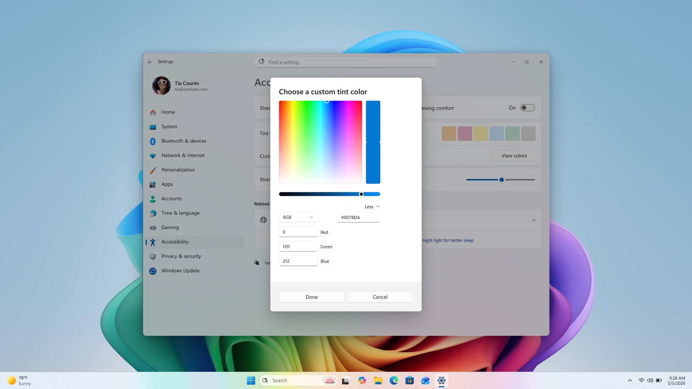Click the Bluetooth & devices icon
Viewport: 692px width, 389px height.
coord(153,141)
